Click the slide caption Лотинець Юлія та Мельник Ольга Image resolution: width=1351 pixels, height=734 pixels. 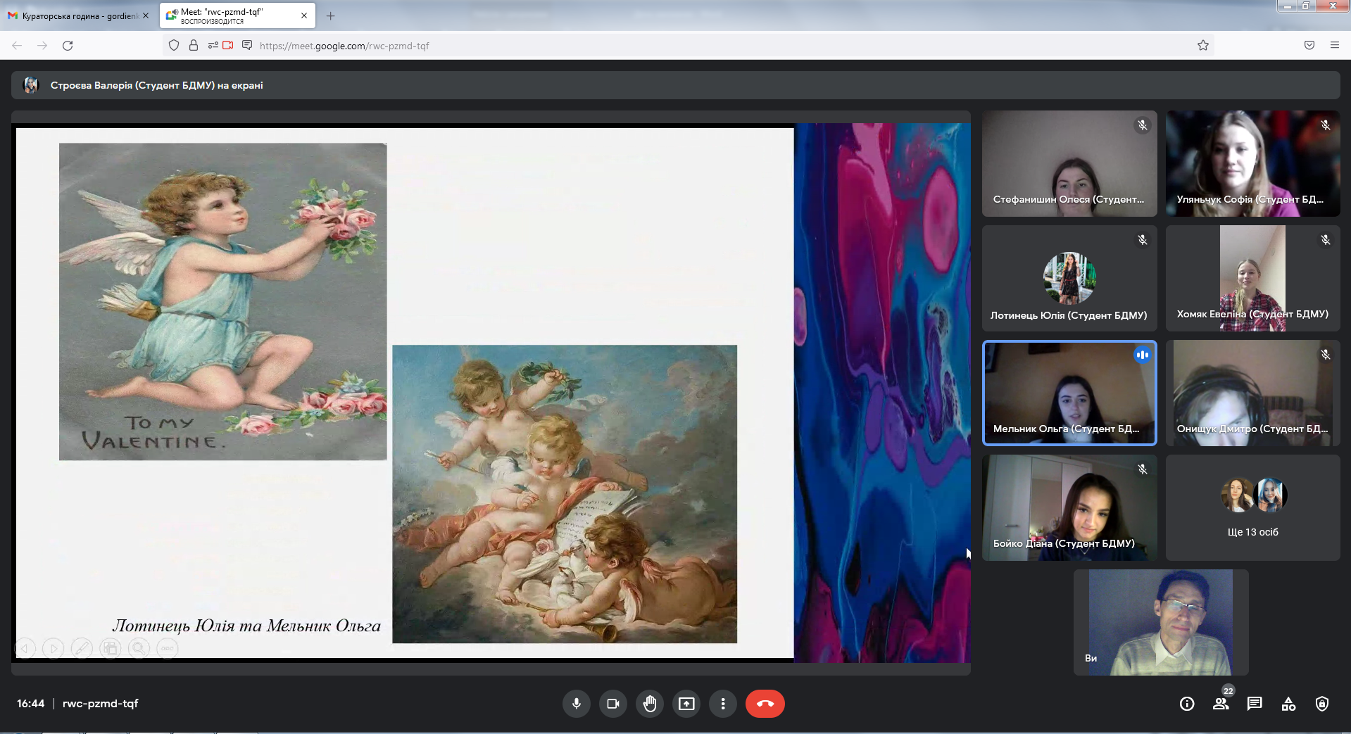pos(246,626)
